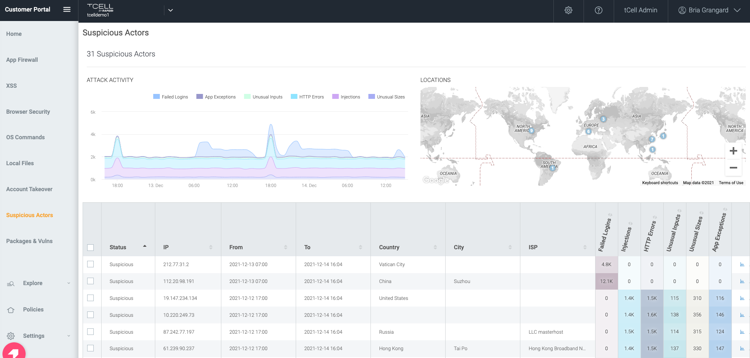Zoom out on the locations map
Image resolution: width=750 pixels, height=358 pixels.
[x=733, y=168]
